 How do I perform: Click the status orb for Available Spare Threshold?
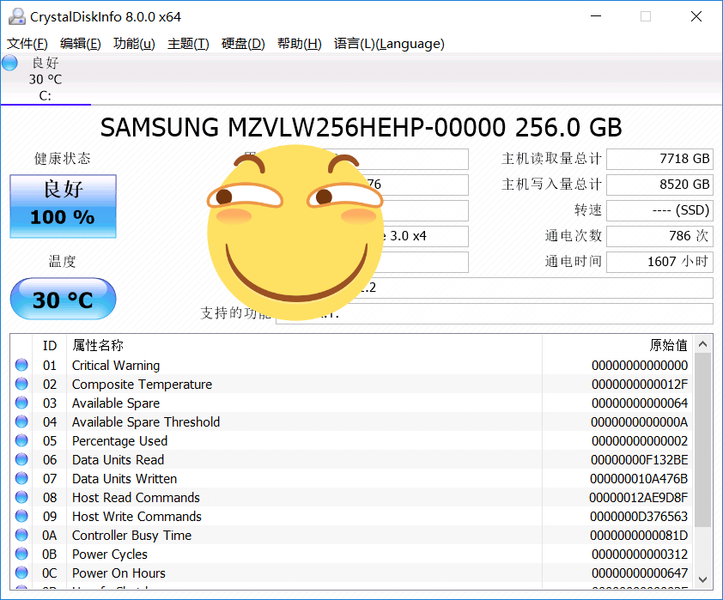(x=21, y=421)
